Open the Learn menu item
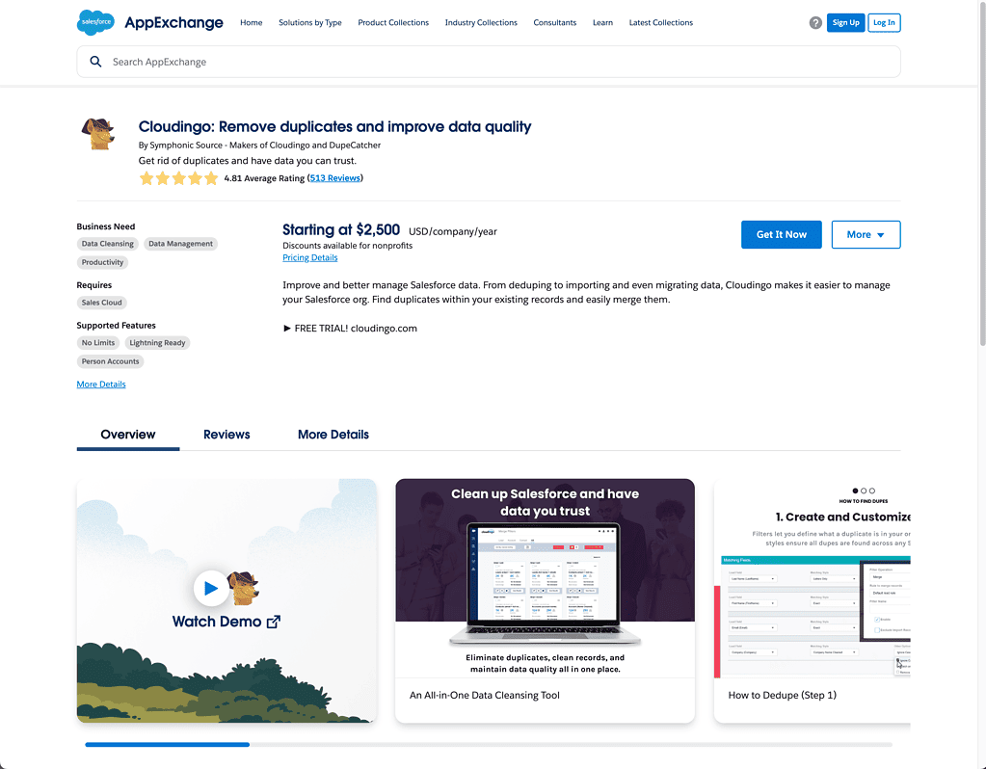The image size is (986, 769). pos(602,22)
